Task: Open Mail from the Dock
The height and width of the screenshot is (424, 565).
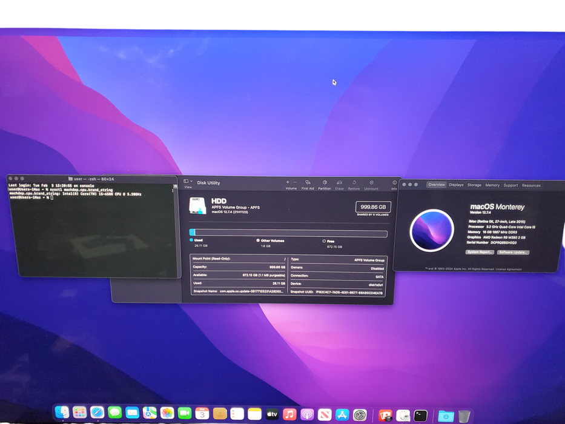Action: (132, 413)
